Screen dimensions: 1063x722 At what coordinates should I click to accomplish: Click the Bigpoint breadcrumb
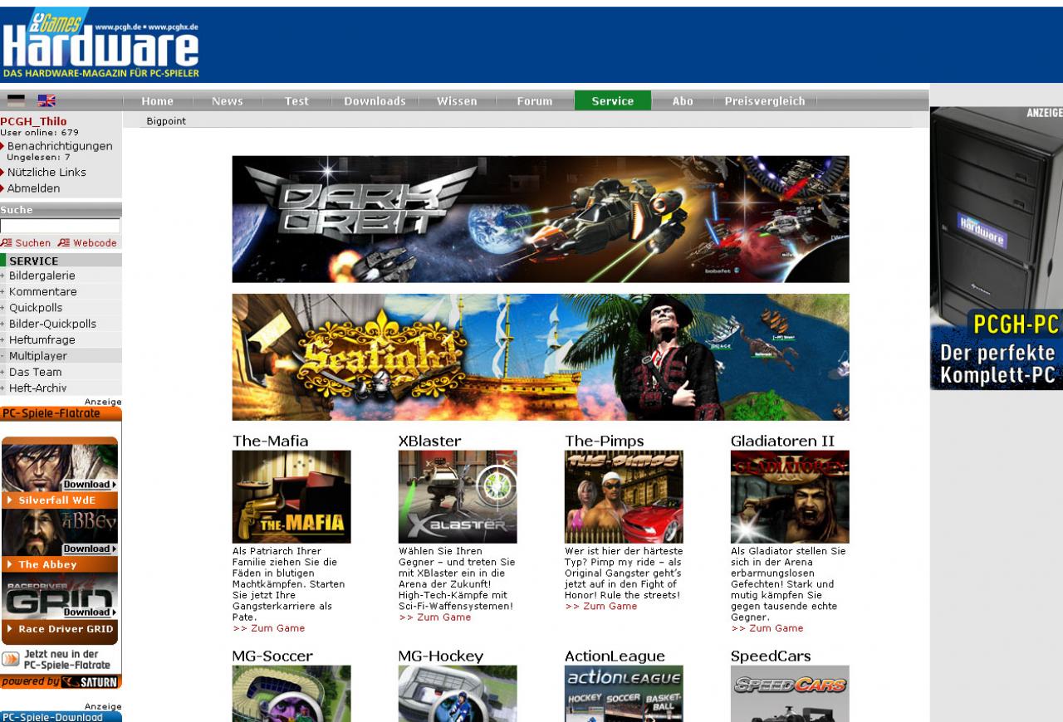coord(166,121)
